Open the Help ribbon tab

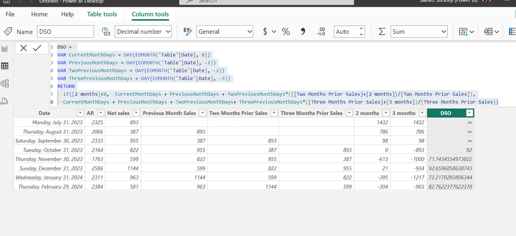coord(67,14)
